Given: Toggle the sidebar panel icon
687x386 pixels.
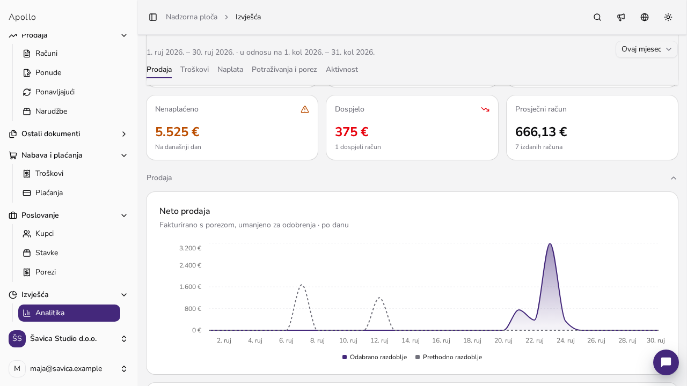Looking at the screenshot, I should pos(153,17).
